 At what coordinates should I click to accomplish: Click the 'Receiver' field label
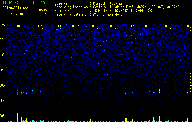(x=62, y=11)
